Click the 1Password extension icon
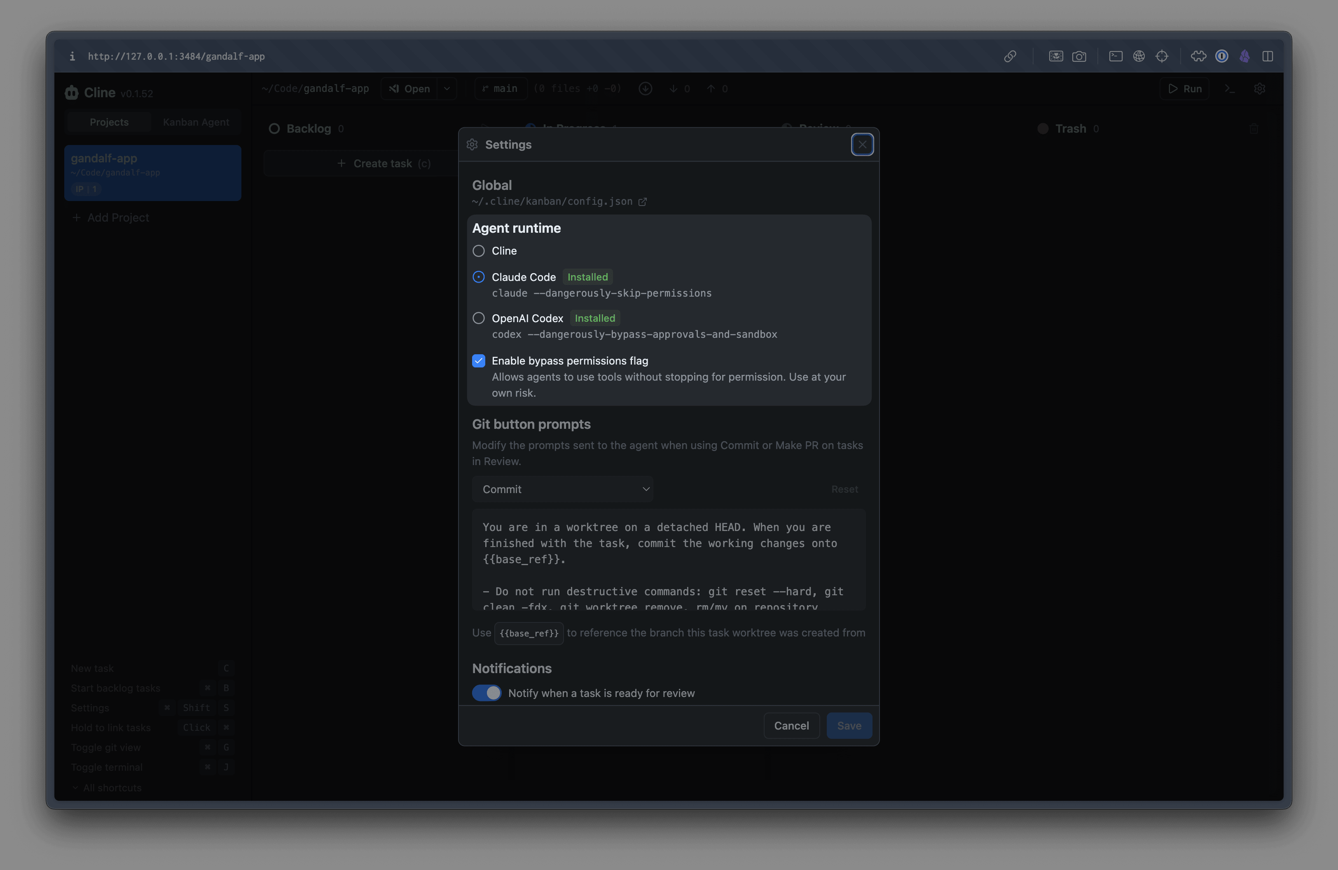 1221,56
